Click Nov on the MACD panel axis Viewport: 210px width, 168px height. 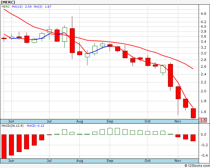pyautogui.click(x=178, y=161)
